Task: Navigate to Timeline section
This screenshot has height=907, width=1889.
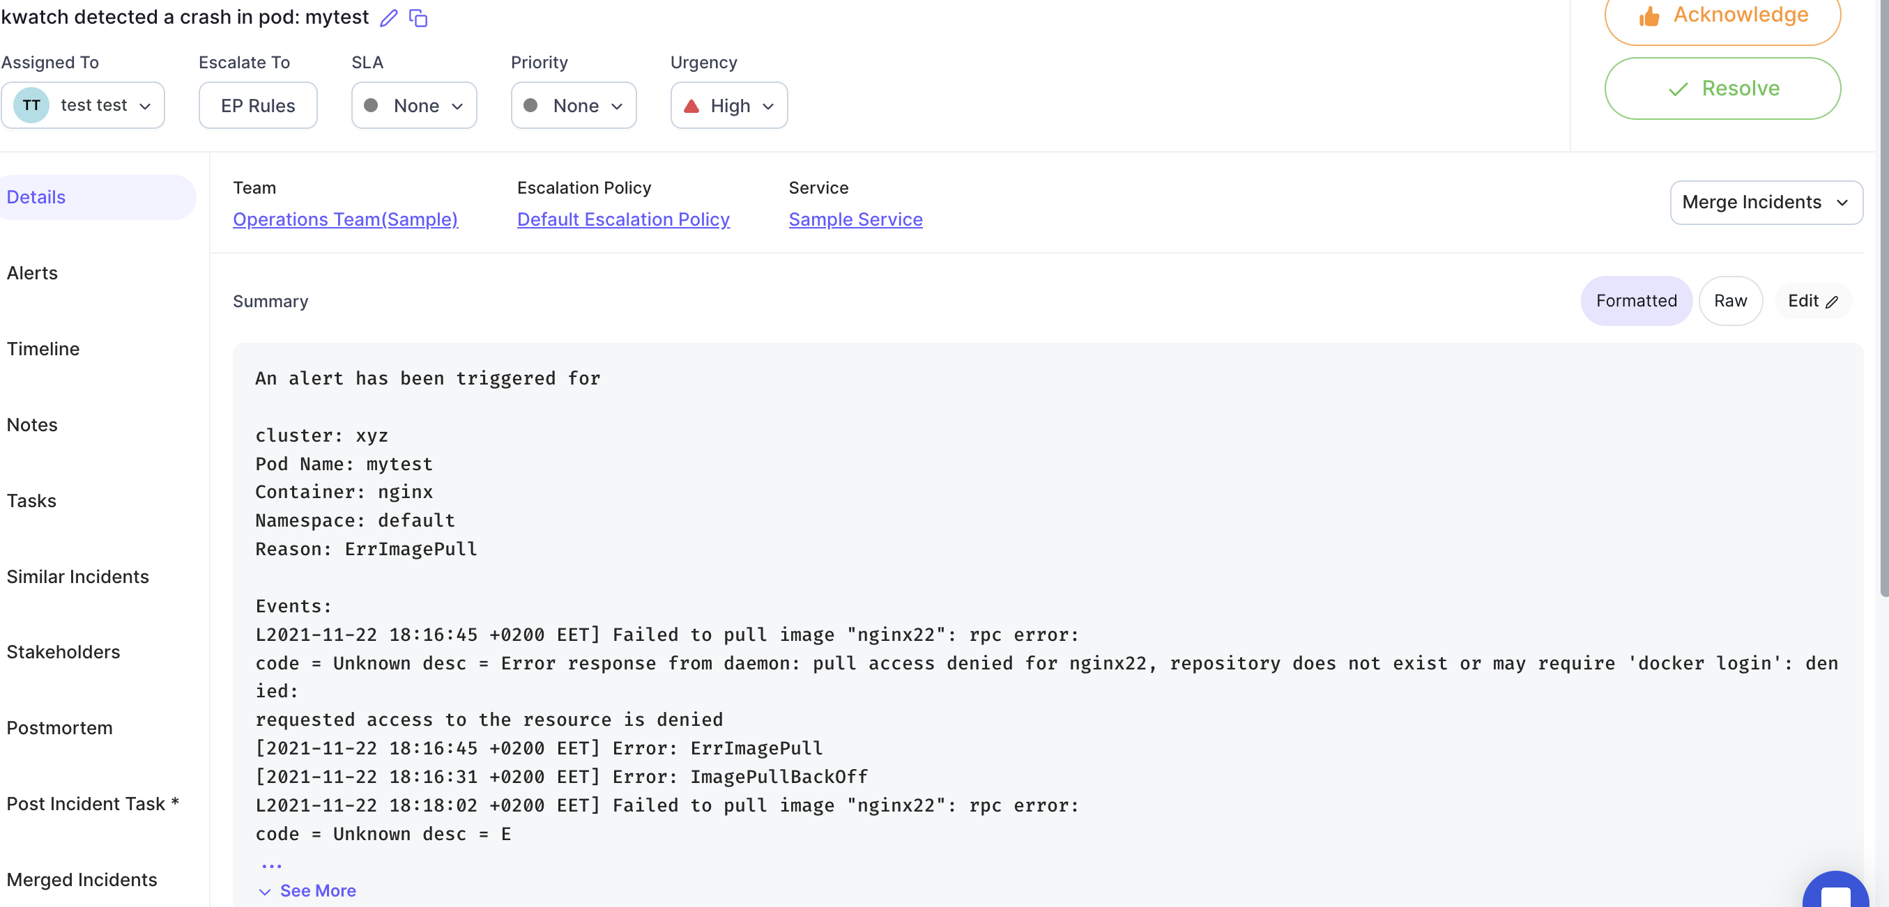Action: 42,348
